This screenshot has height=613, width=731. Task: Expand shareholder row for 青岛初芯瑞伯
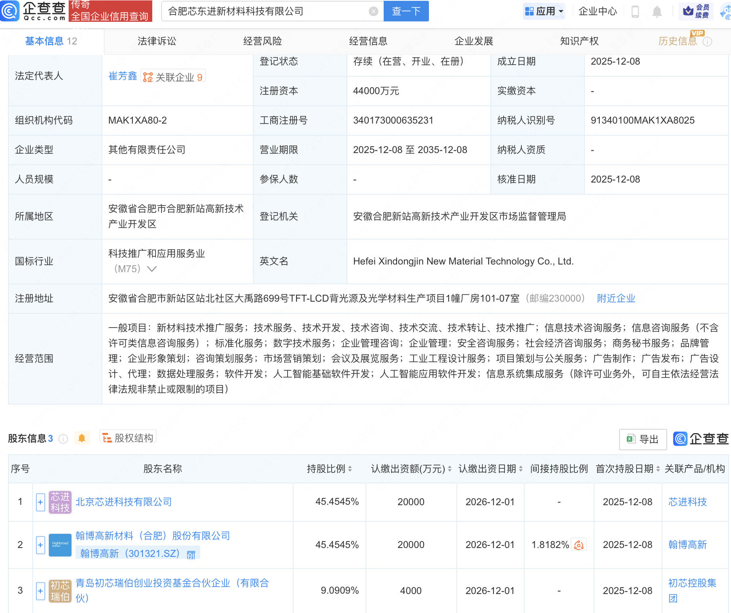pyautogui.click(x=40, y=591)
